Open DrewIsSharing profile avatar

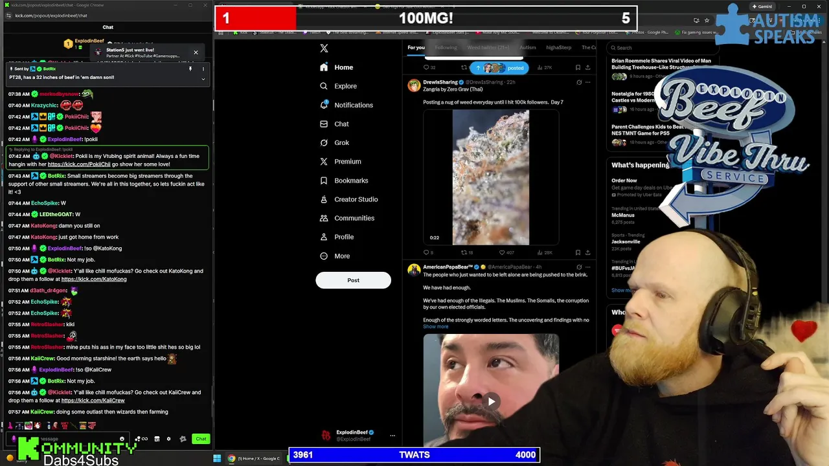click(413, 85)
